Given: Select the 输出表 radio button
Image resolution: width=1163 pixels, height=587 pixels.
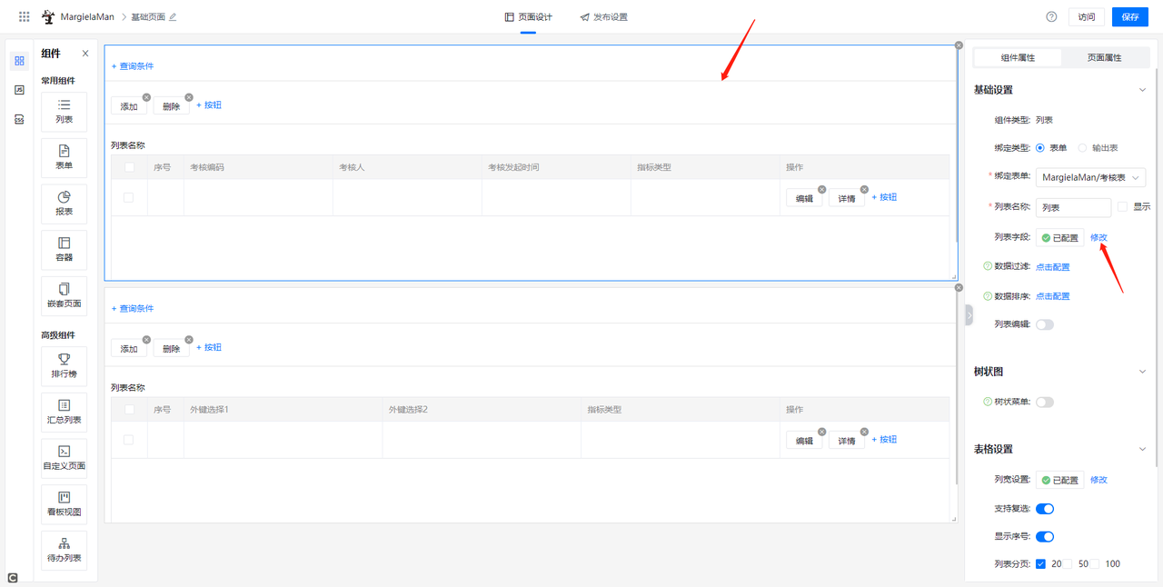Looking at the screenshot, I should coord(1082,148).
